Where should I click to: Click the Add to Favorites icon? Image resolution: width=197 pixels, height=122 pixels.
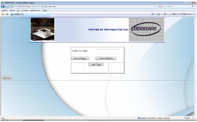(x=7, y=14)
